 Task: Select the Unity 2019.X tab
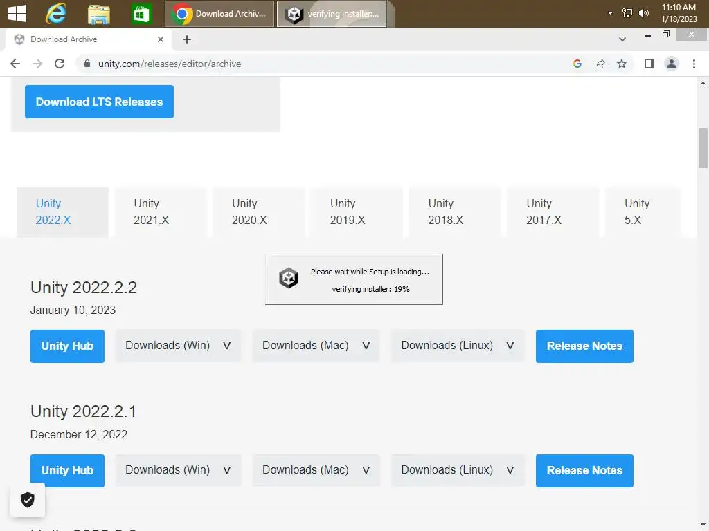click(x=357, y=212)
